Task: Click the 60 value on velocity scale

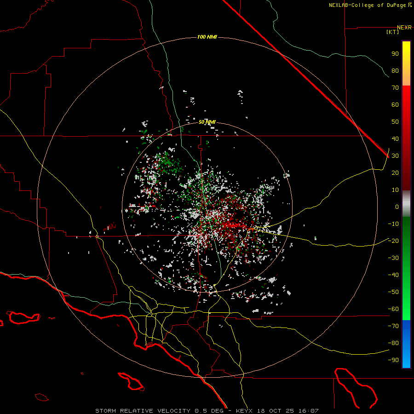Action: 395,105
